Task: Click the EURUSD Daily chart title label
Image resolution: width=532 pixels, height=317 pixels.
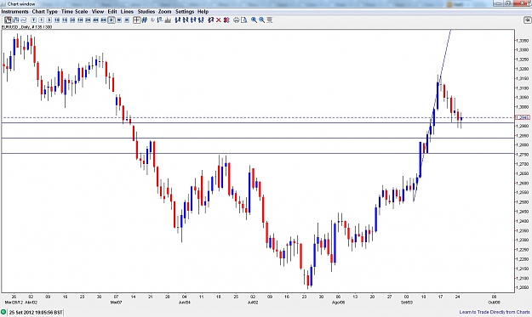Action: point(26,26)
